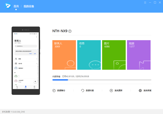The image size is (163, 114).
Task: Tap the three-dot menu on phone screen
Action: (36, 37)
